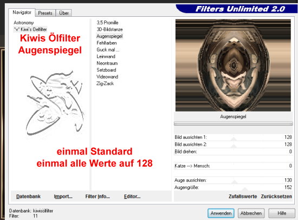This screenshot has height=220, width=298.
Task: Open the Über tab
Action: pyautogui.click(x=64, y=13)
